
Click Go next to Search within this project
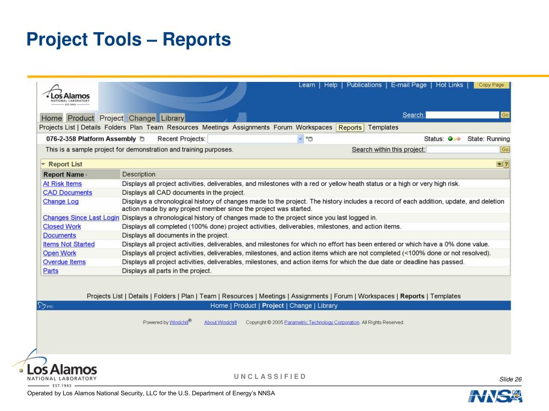pyautogui.click(x=505, y=150)
